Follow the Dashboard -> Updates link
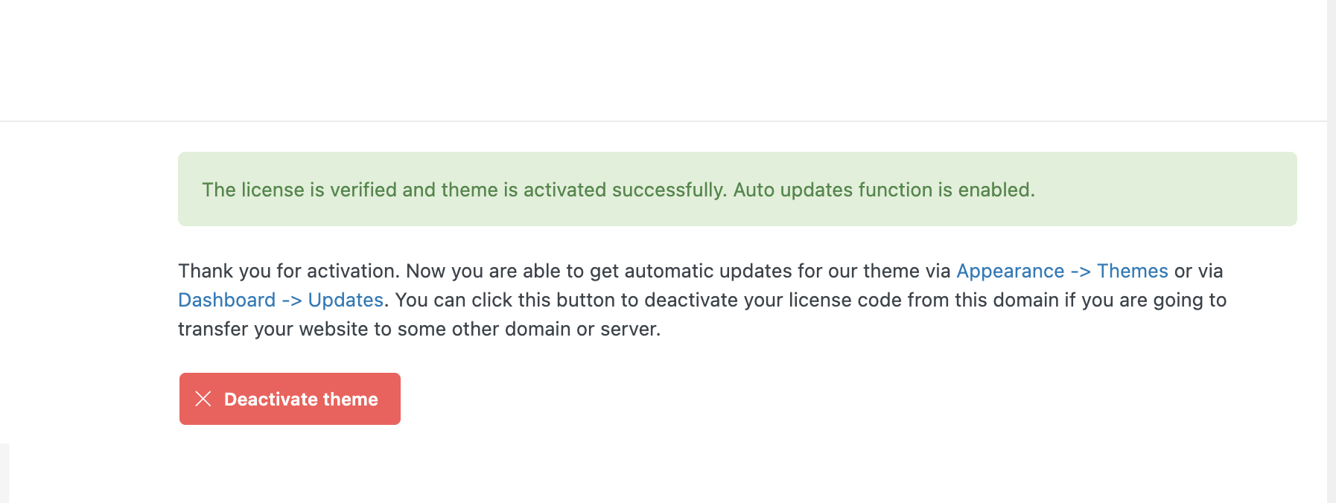 [280, 300]
